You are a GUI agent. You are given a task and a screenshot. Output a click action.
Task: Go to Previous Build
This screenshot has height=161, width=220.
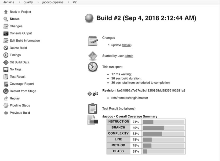tap(20, 113)
